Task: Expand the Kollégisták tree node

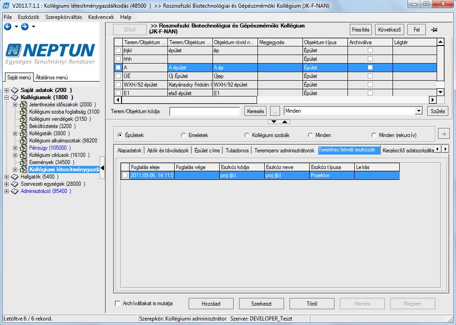Action: 15,133
